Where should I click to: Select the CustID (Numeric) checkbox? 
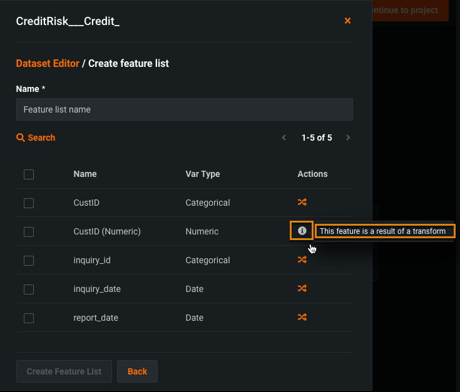click(x=29, y=232)
